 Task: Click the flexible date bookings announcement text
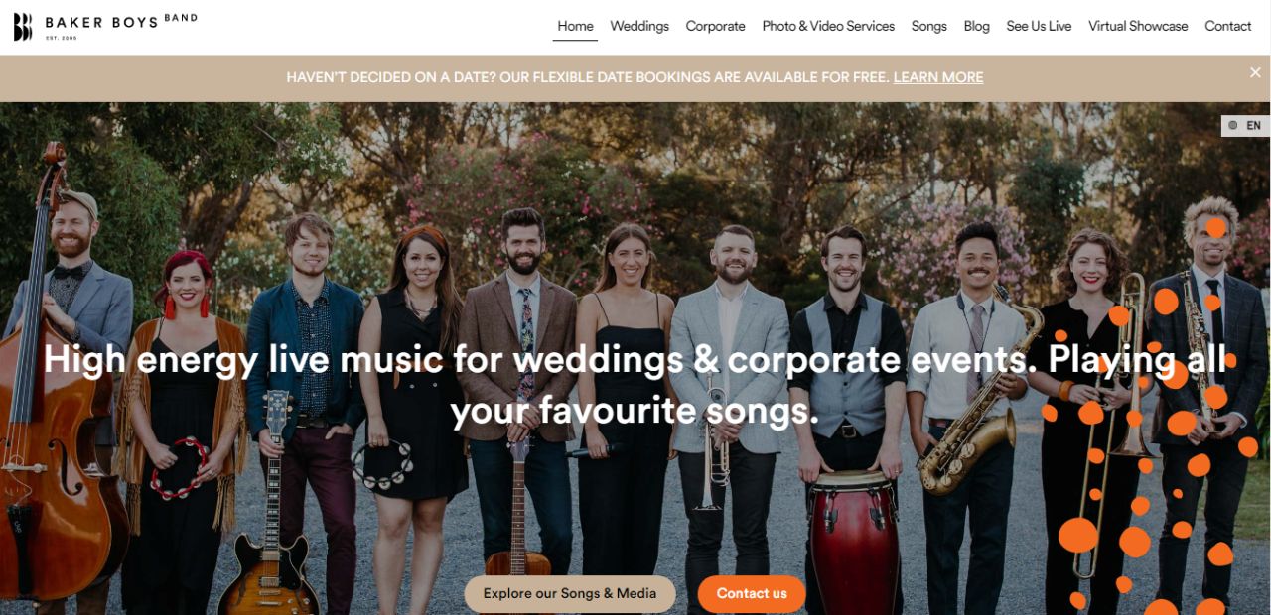tap(588, 77)
